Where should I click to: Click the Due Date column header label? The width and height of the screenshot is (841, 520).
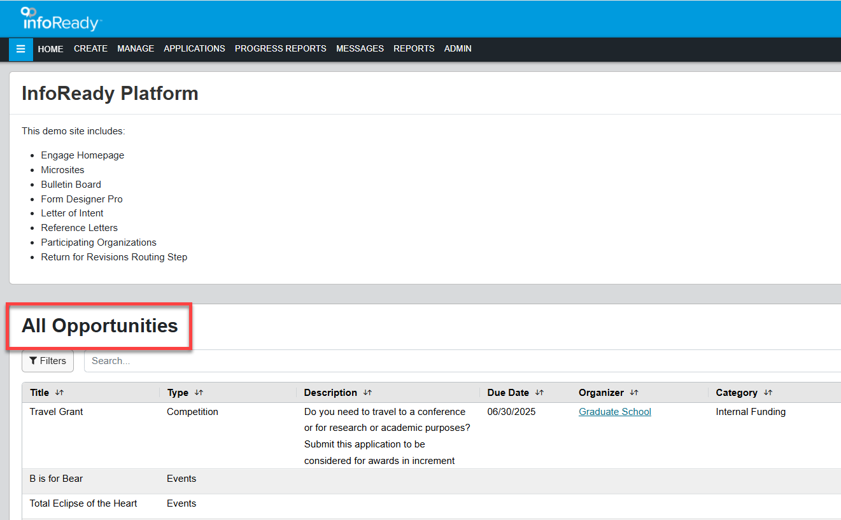[x=508, y=393]
